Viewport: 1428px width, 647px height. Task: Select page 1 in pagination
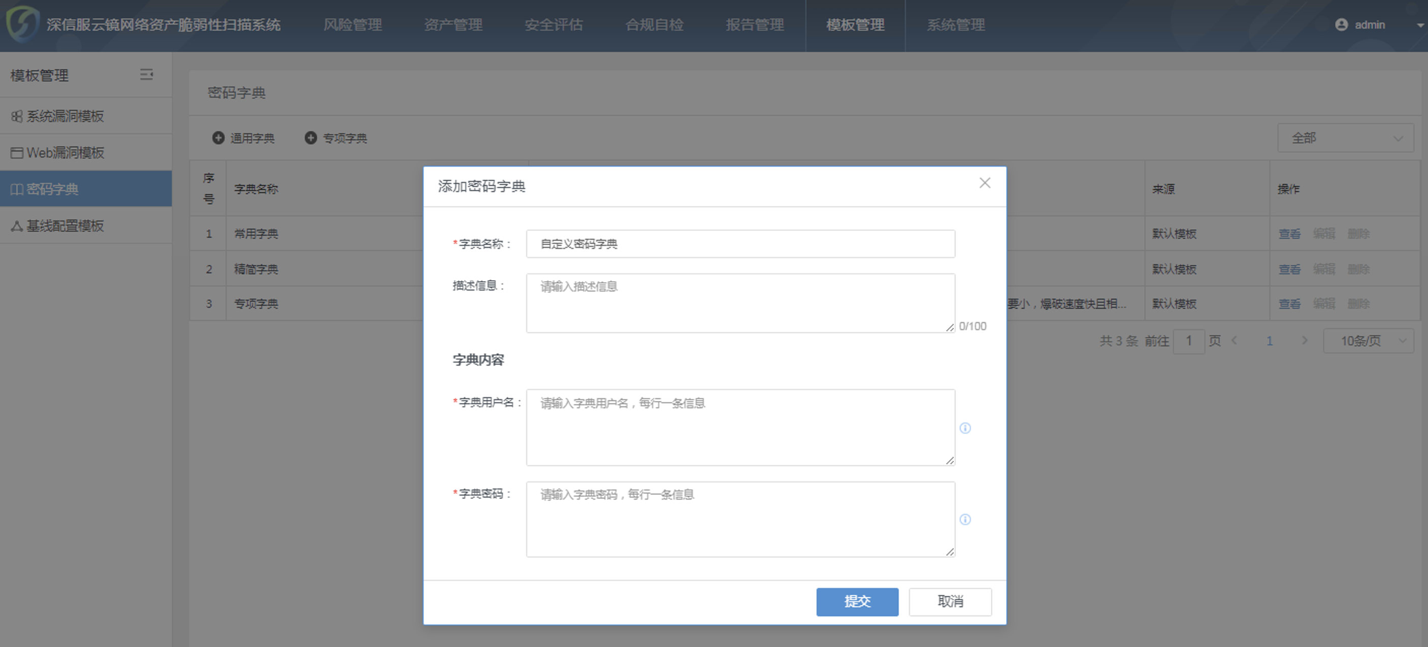(x=1270, y=341)
